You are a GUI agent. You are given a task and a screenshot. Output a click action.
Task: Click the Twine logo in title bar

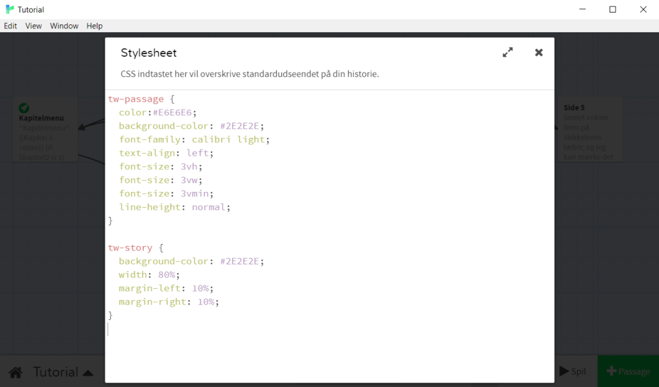coord(10,9)
